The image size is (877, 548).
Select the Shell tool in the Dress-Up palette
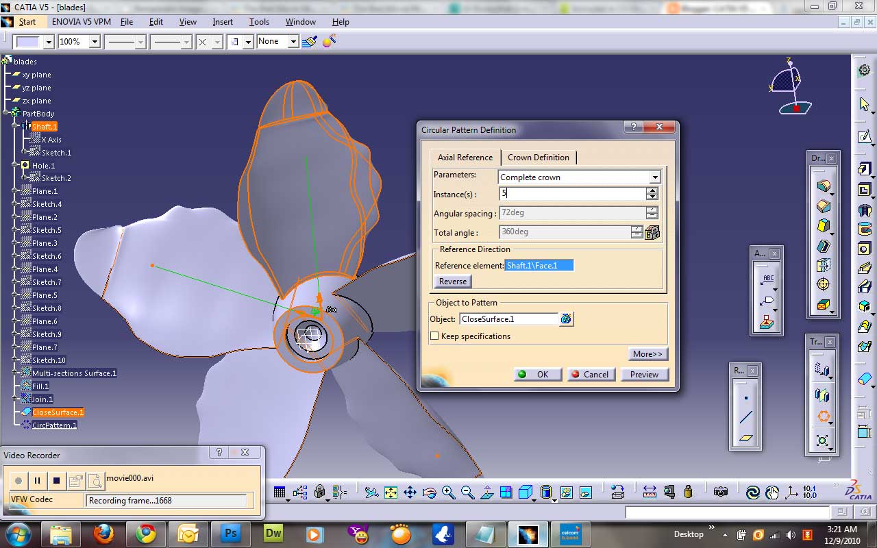pyautogui.click(x=824, y=245)
